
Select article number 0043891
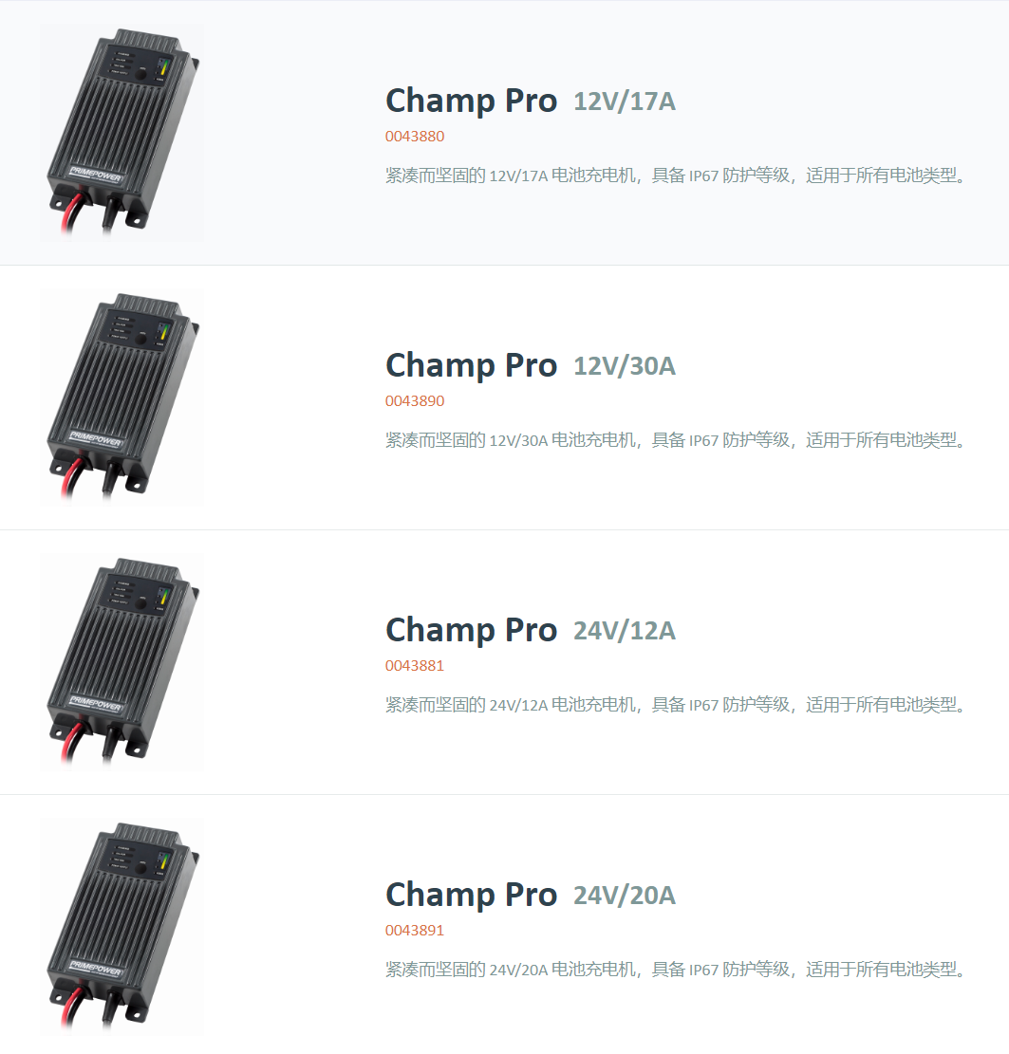click(415, 931)
